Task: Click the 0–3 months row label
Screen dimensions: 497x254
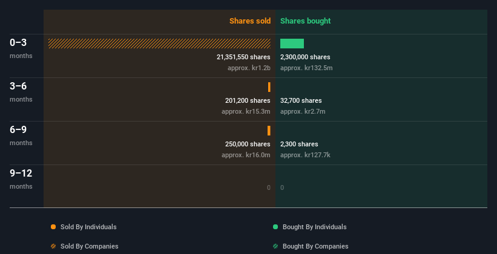Action: tap(21, 48)
